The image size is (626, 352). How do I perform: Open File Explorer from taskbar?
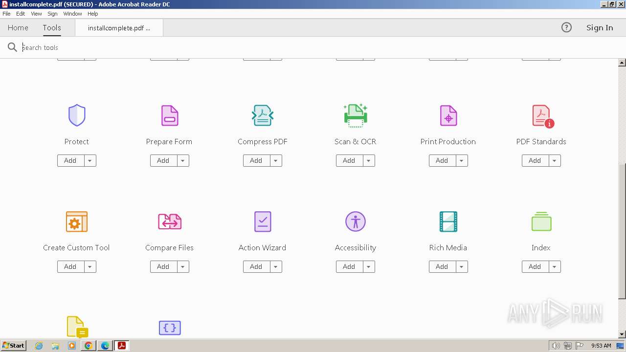55,346
